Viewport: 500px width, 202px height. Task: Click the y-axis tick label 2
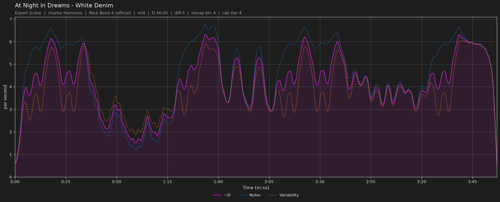point(10,132)
